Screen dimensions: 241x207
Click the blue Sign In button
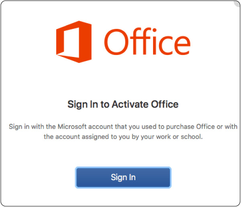click(123, 177)
